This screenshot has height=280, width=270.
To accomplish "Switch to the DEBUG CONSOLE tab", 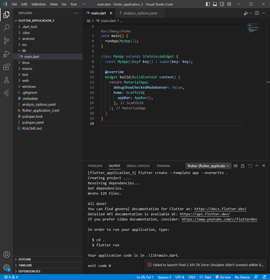I will (x=138, y=166).
